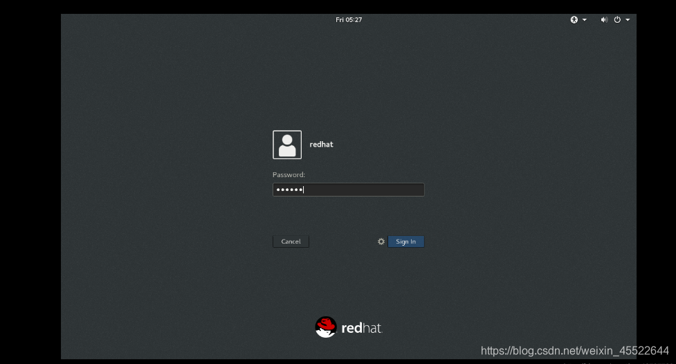Expand the system menu dropdown arrow

pyautogui.click(x=628, y=20)
